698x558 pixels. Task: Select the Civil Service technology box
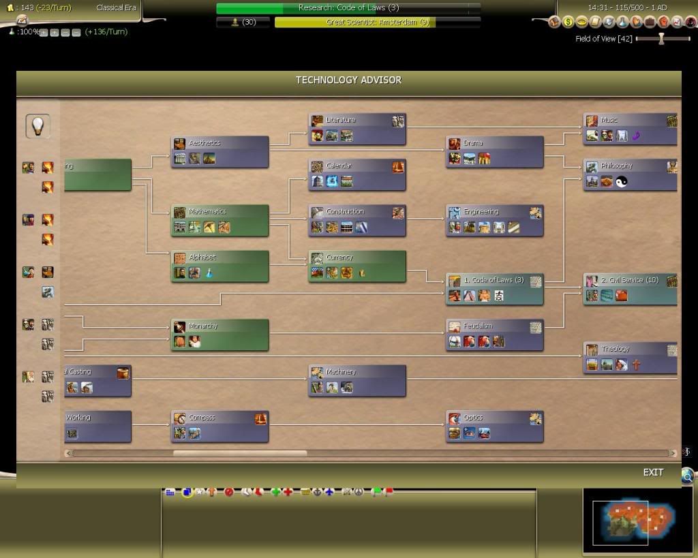coord(631,290)
